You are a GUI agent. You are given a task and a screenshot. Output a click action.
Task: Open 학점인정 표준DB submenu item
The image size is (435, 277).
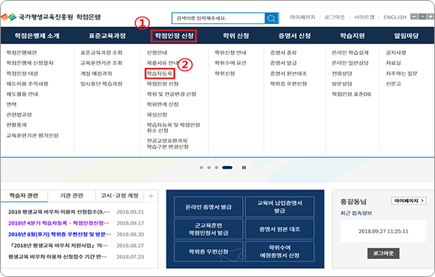(352, 94)
